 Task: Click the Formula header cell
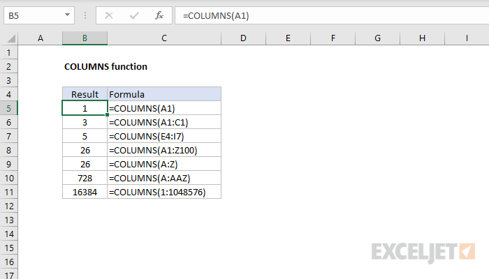164,94
